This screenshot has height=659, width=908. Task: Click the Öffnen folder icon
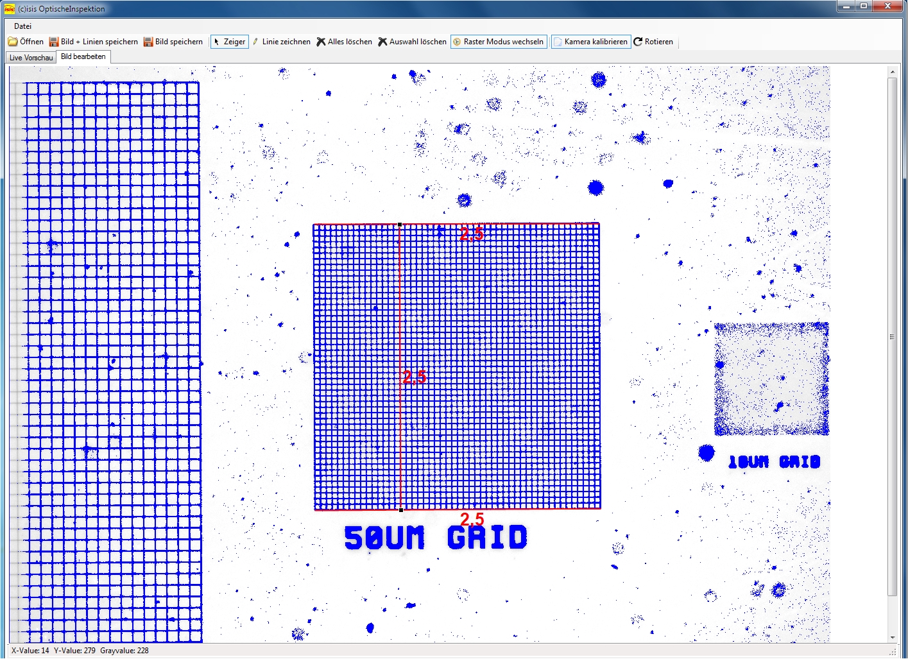point(13,42)
